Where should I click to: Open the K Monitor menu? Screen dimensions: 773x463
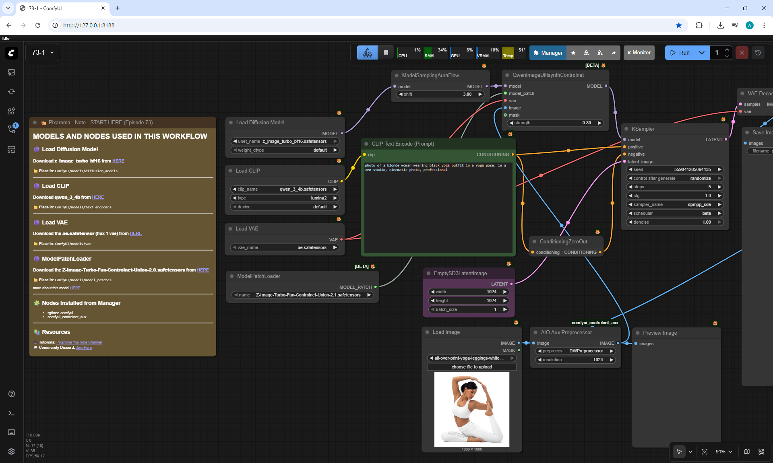[639, 53]
